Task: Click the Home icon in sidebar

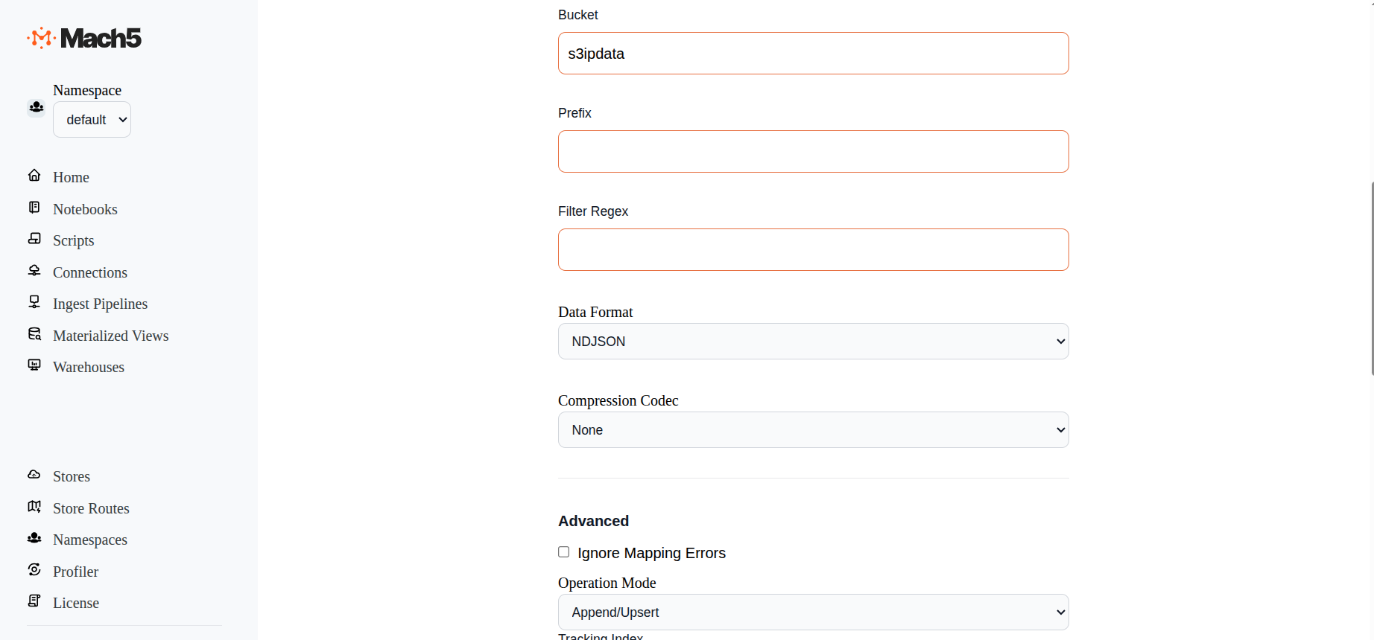Action: (x=34, y=176)
